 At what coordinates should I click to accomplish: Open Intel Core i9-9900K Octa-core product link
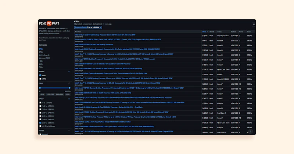pyautogui.click(x=108, y=107)
